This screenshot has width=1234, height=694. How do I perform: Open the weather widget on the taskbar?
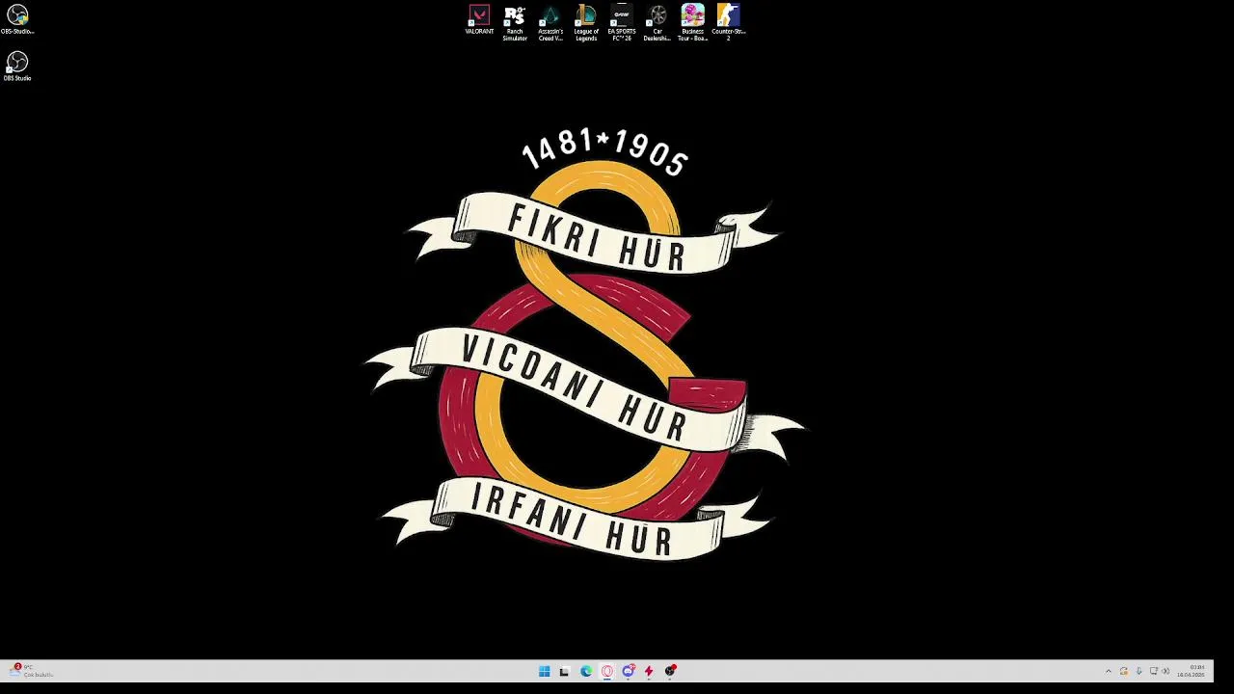32,671
